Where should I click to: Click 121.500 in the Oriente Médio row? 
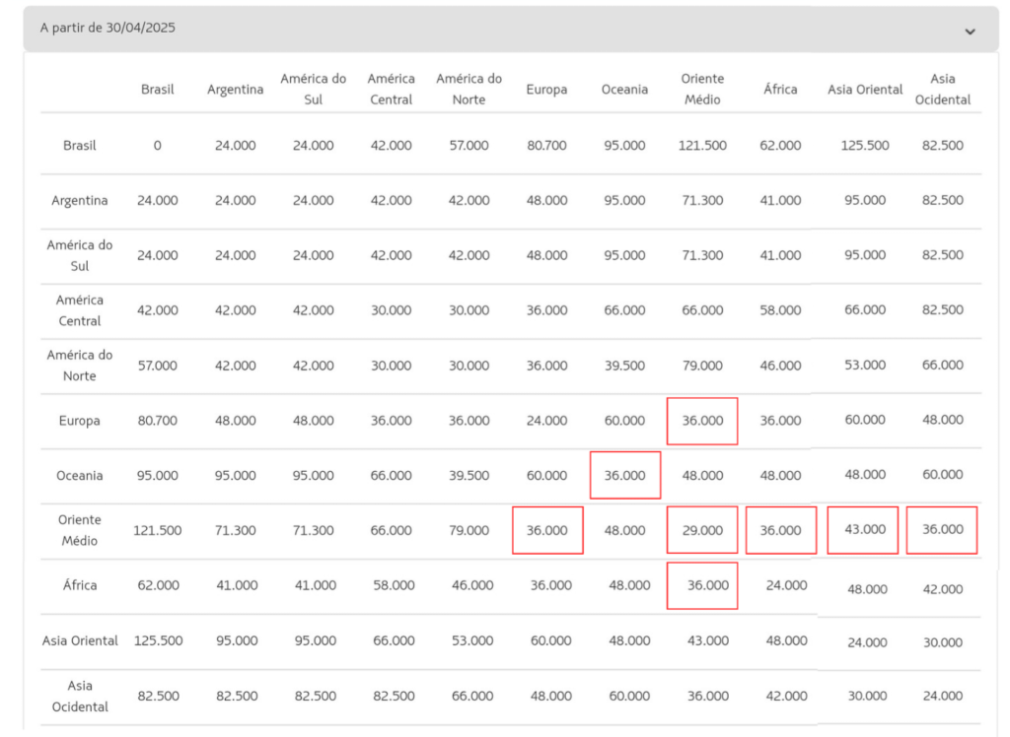pyautogui.click(x=157, y=530)
